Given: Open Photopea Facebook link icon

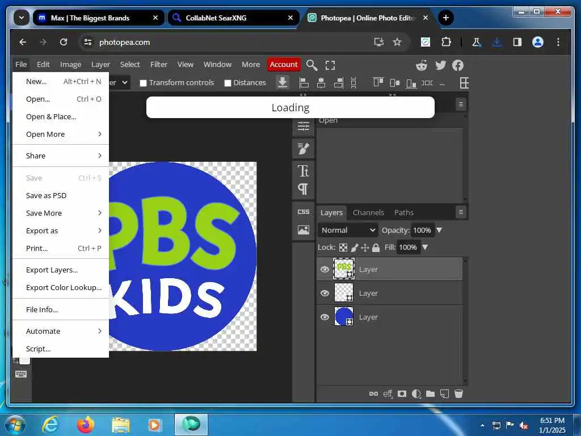Looking at the screenshot, I should click(458, 65).
